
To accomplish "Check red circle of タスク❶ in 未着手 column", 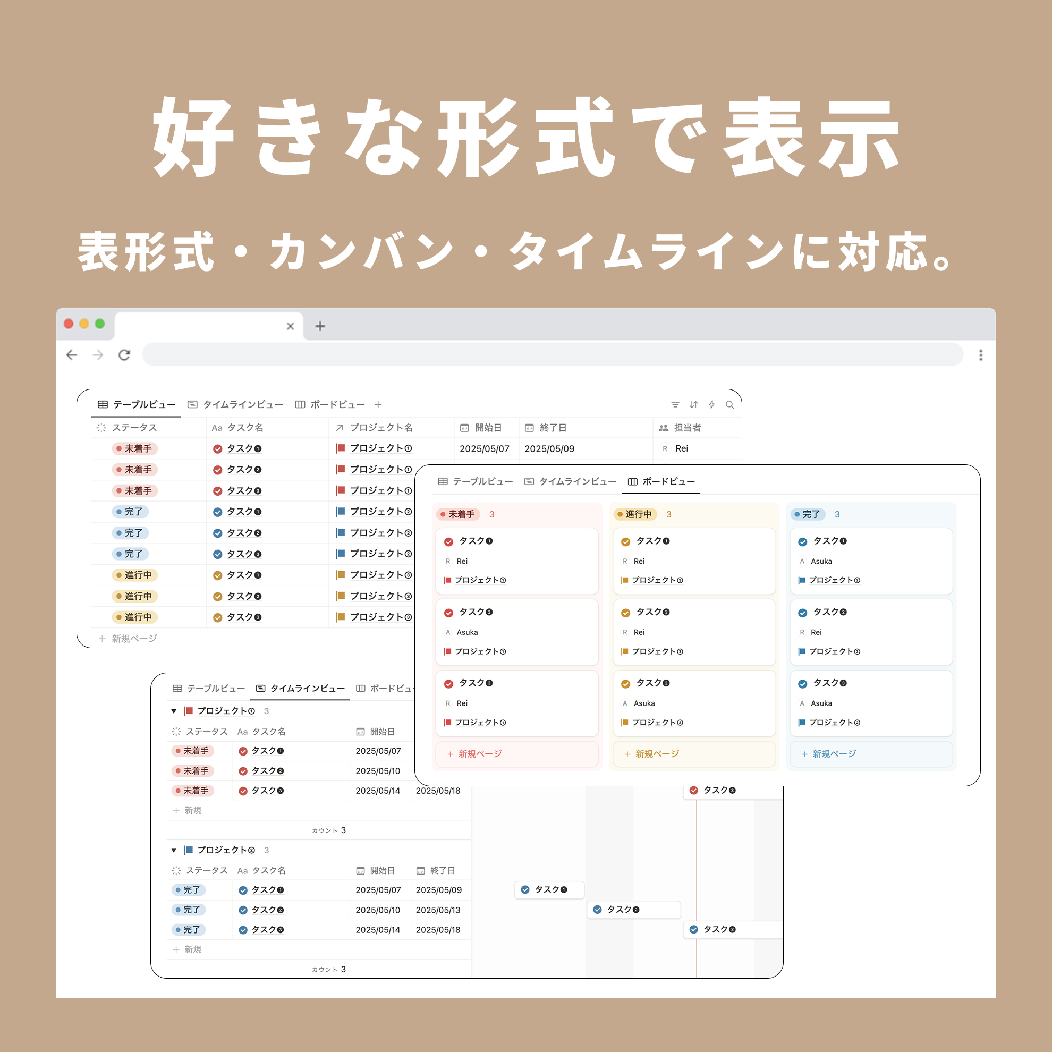I will coord(448,542).
